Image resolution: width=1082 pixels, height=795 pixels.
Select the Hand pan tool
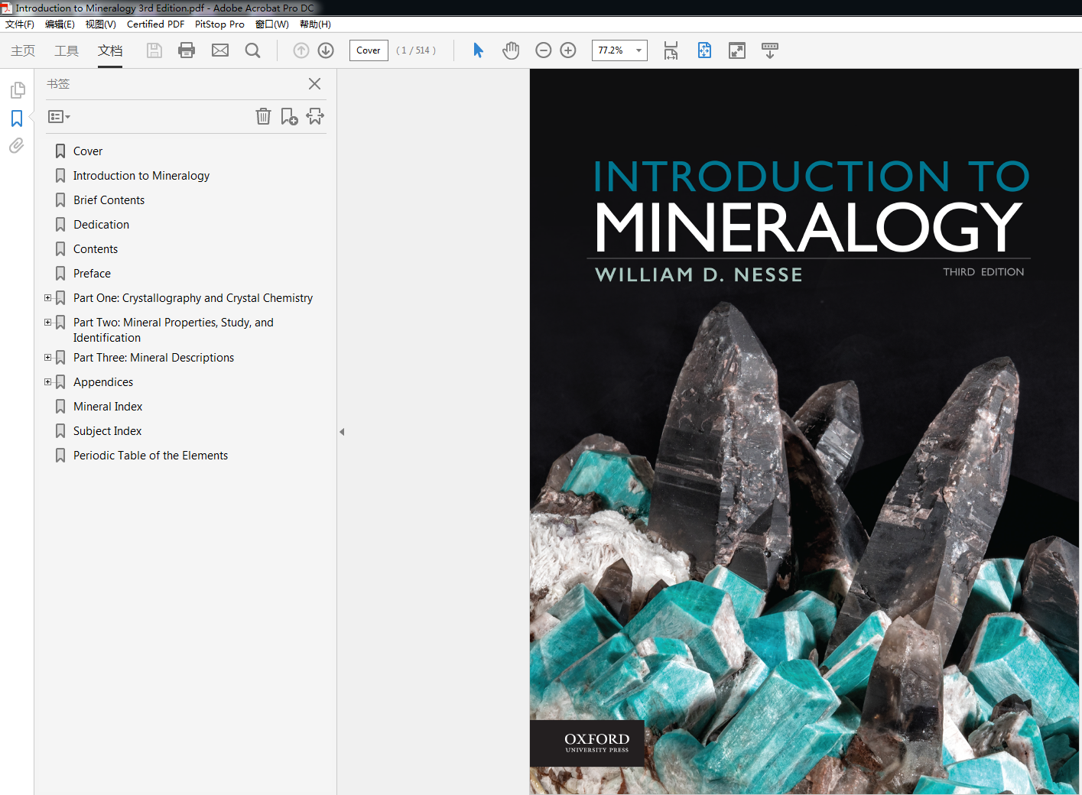[x=511, y=50]
